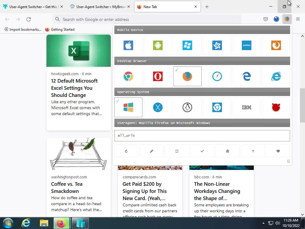The width and height of the screenshot is (305, 229).
Task: Open the Excel article thumbnail image
Action: click(x=79, y=51)
